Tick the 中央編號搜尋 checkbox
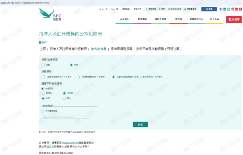The height and width of the screenshot is (155, 243). [42, 111]
